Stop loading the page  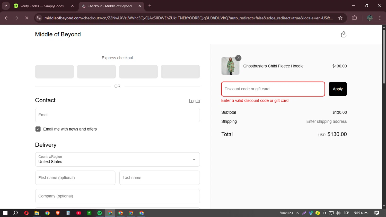pyautogui.click(x=27, y=18)
